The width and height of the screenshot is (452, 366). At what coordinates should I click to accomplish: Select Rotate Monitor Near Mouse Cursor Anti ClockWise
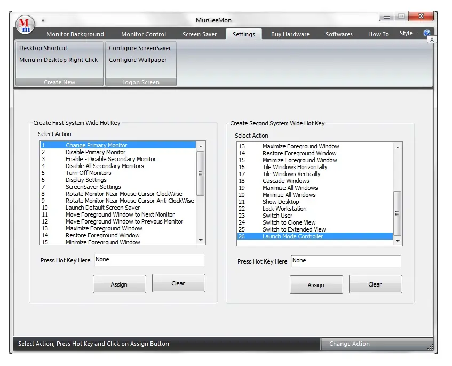pyautogui.click(x=118, y=201)
